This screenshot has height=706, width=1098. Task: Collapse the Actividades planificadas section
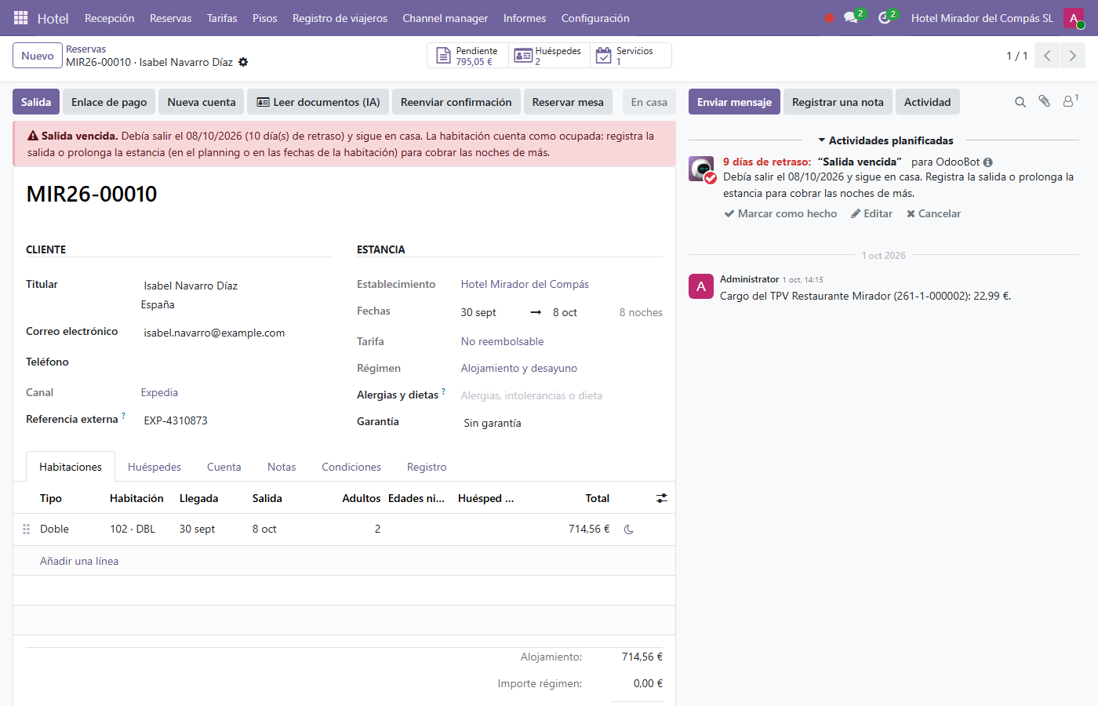[885, 140]
